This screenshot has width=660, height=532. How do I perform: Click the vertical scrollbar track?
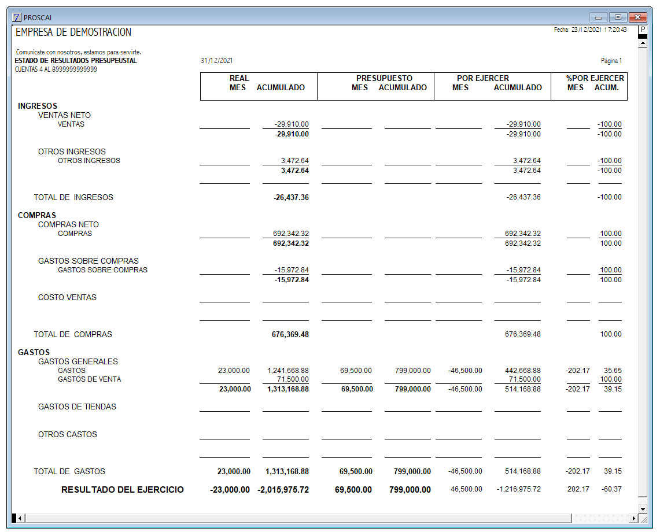click(x=643, y=274)
